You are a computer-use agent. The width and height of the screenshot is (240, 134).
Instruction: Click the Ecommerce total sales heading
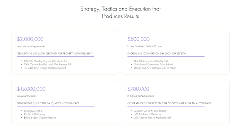(x=48, y=103)
